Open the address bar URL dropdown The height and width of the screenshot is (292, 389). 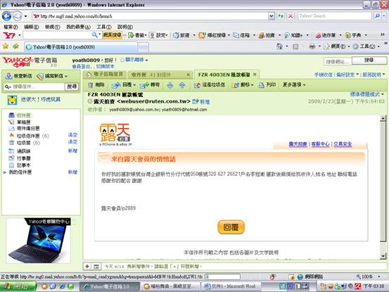[272, 16]
